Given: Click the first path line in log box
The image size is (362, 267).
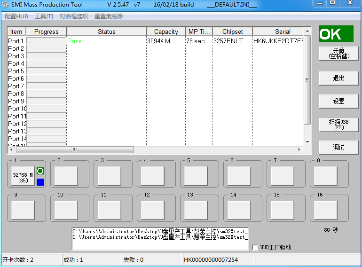Looking at the screenshot, I should click(160, 231).
